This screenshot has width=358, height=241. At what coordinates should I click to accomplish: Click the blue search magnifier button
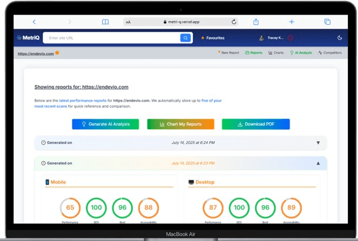185,38
